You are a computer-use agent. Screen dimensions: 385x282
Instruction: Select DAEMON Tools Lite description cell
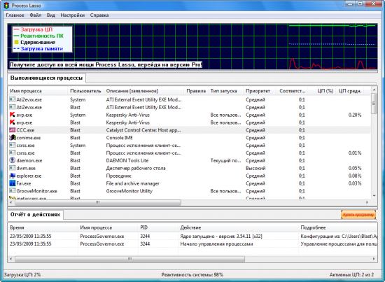(x=127, y=160)
